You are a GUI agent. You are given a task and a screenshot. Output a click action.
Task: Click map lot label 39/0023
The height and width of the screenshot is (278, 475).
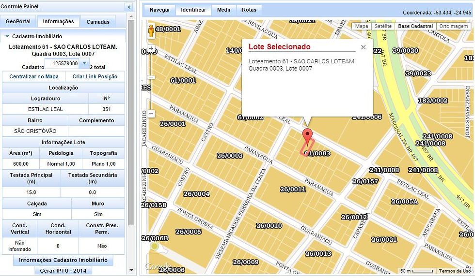[x=418, y=73]
